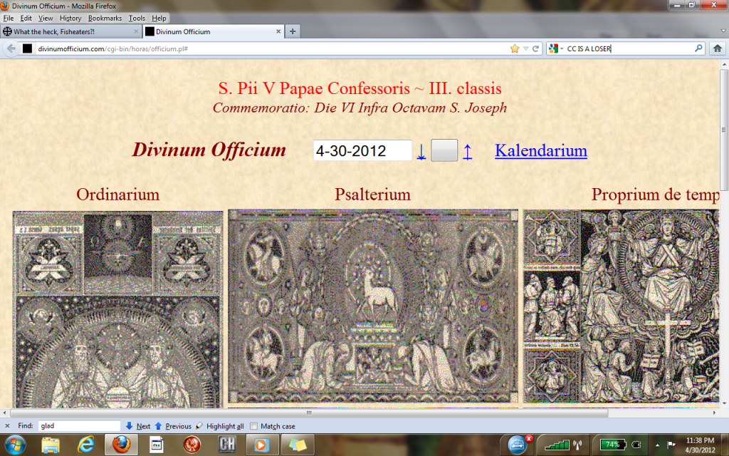Click the power plug tray icon

636,445
